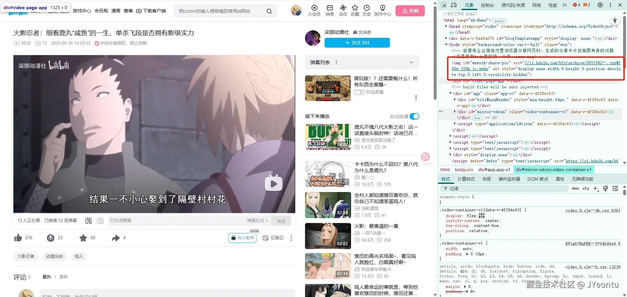Open the 布局 layout tab
The width and height of the screenshot is (627, 297).
(487, 179)
